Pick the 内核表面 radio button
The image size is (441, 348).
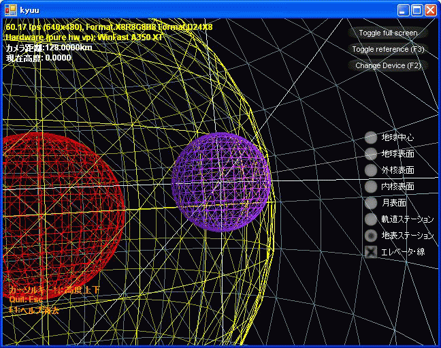[371, 187]
